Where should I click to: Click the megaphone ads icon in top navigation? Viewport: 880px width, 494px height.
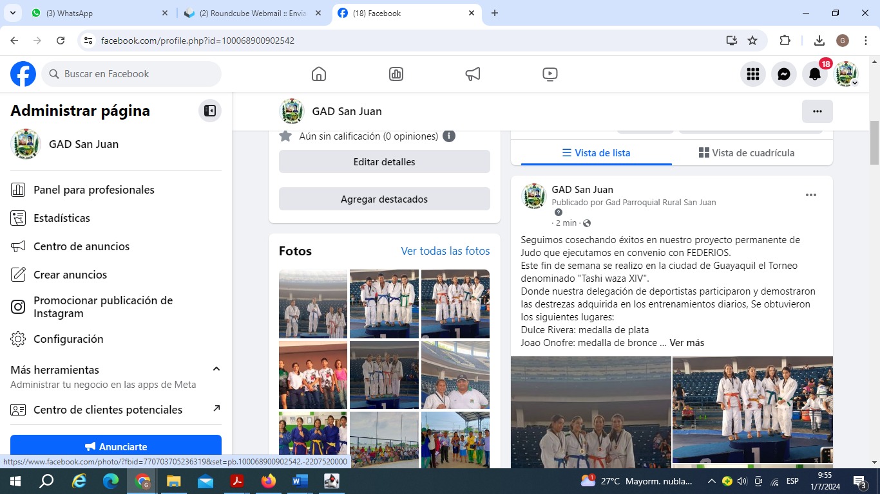click(x=473, y=74)
